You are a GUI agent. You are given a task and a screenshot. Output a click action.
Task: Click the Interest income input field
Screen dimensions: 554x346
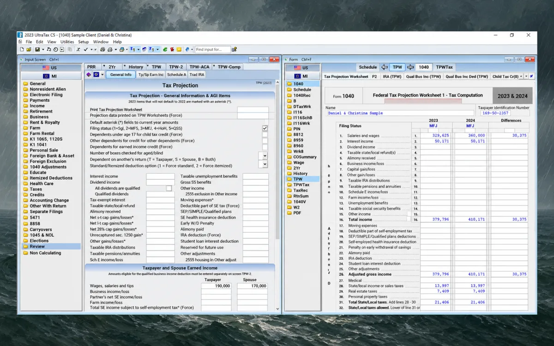point(160,176)
